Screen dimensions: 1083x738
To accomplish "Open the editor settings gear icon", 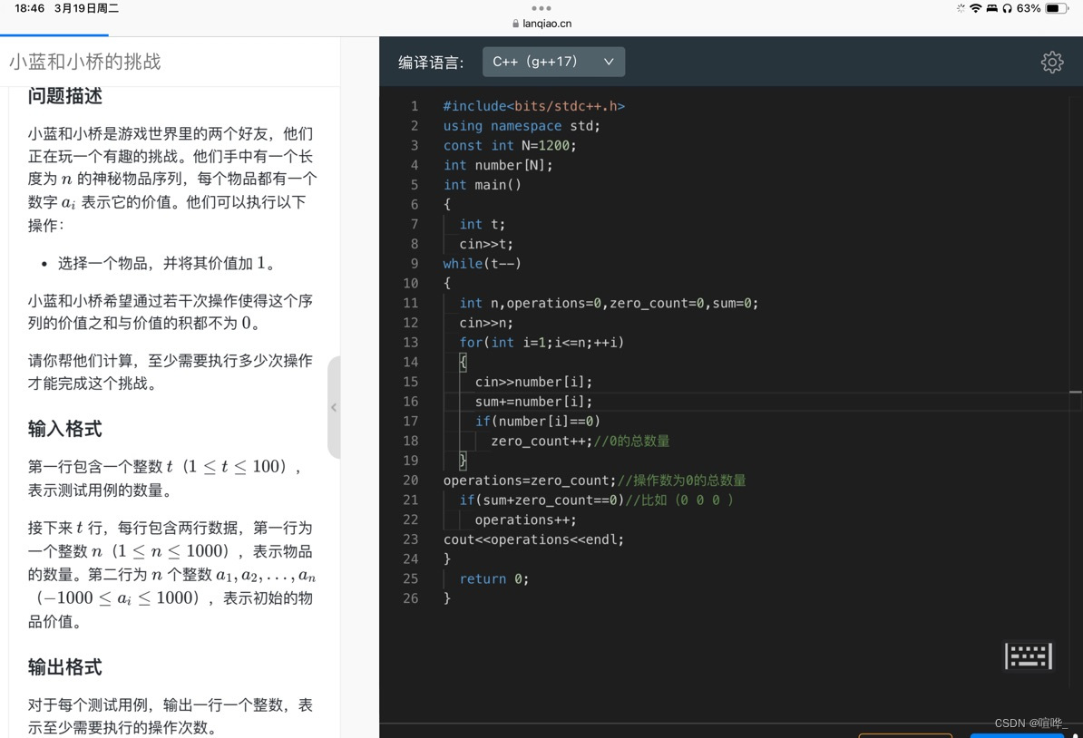I will click(1052, 63).
